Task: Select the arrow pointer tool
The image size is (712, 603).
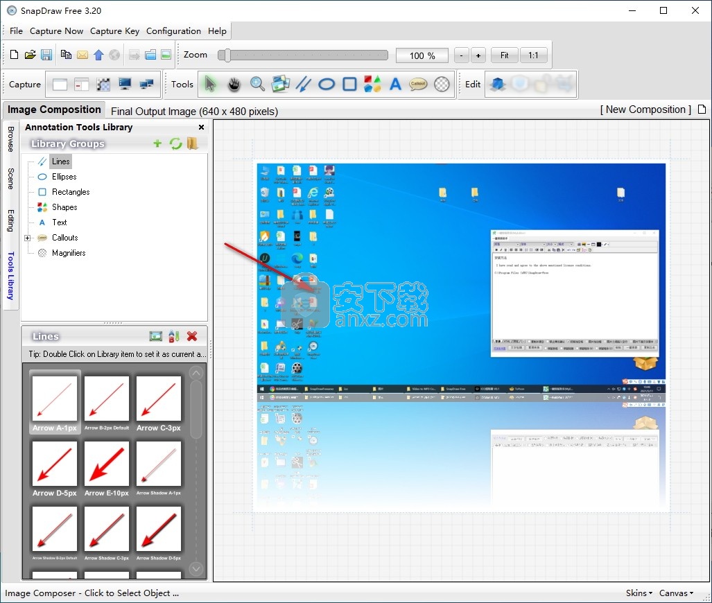Action: click(210, 84)
